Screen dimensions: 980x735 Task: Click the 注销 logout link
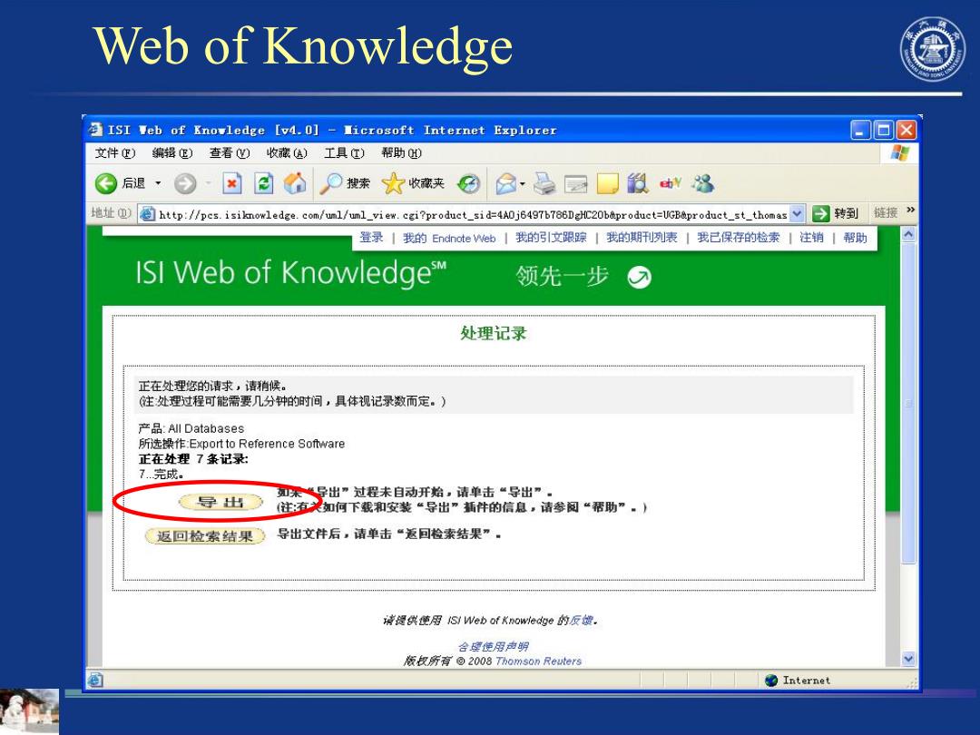pos(811,238)
